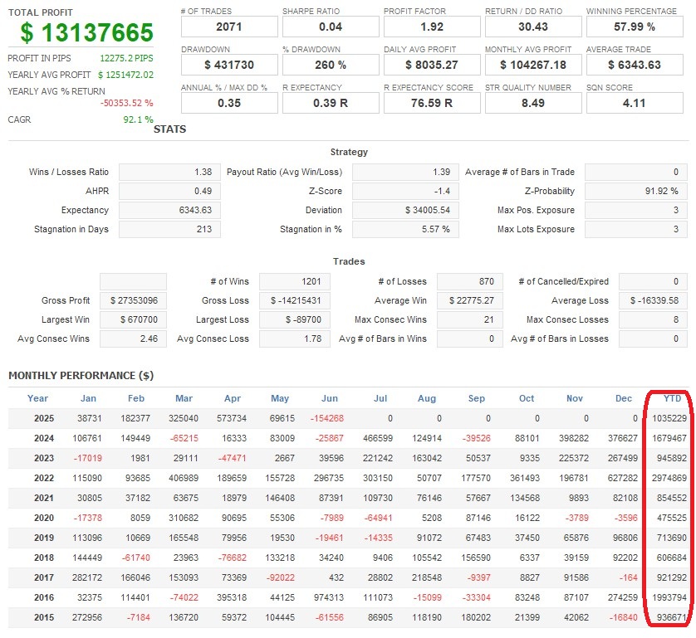Click Largest Loss field $ -89700

pyautogui.click(x=295, y=319)
